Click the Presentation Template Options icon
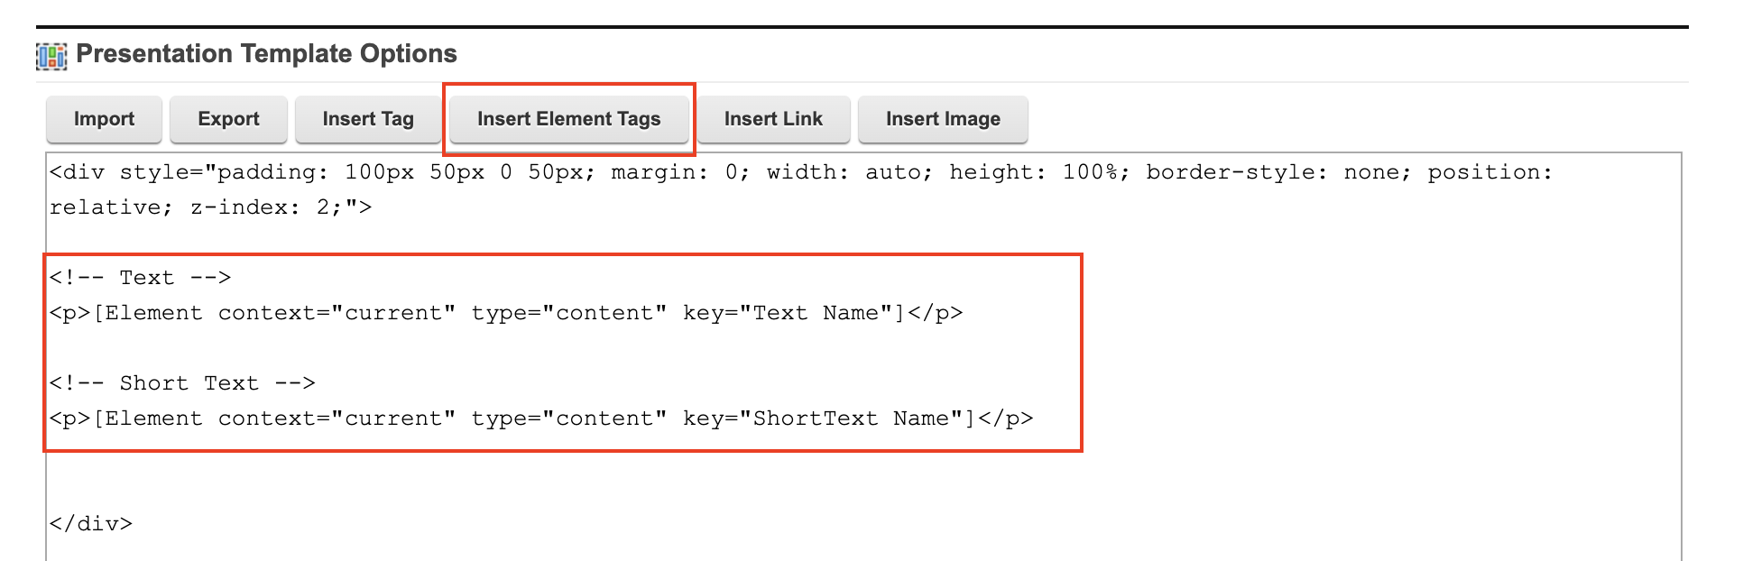 pos(51,56)
